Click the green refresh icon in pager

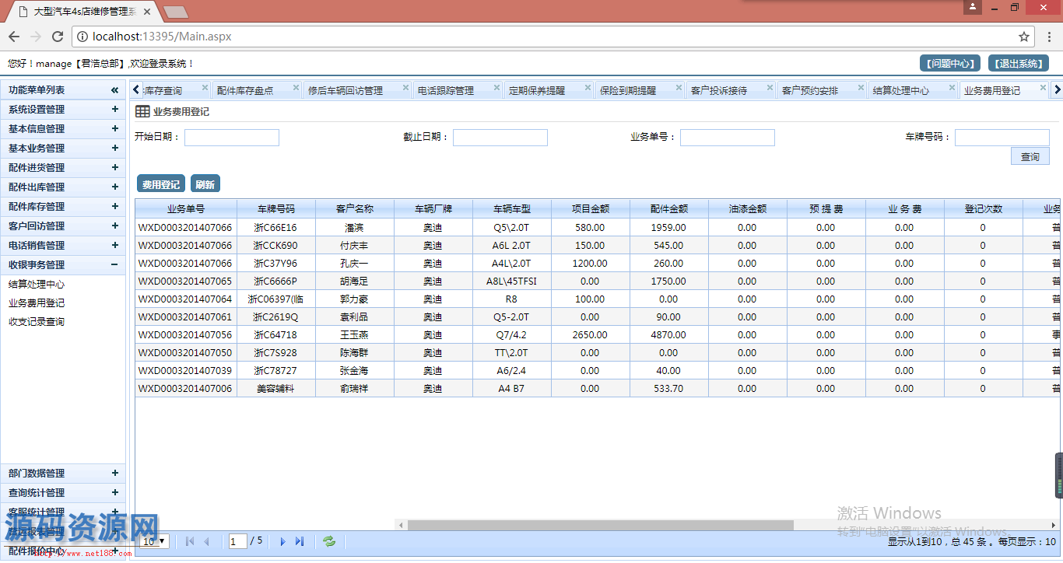329,541
